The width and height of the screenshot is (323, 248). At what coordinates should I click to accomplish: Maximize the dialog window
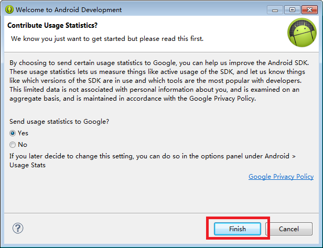pyautogui.click(x=292, y=9)
